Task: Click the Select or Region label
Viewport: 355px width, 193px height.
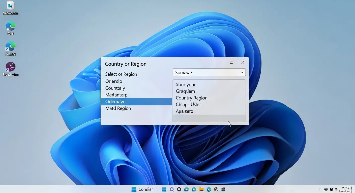Action: click(x=121, y=74)
